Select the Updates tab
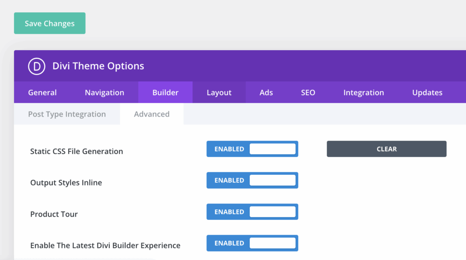 click(427, 92)
